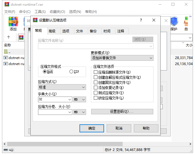Click the status text 总计 2 文件

pos(114,150)
